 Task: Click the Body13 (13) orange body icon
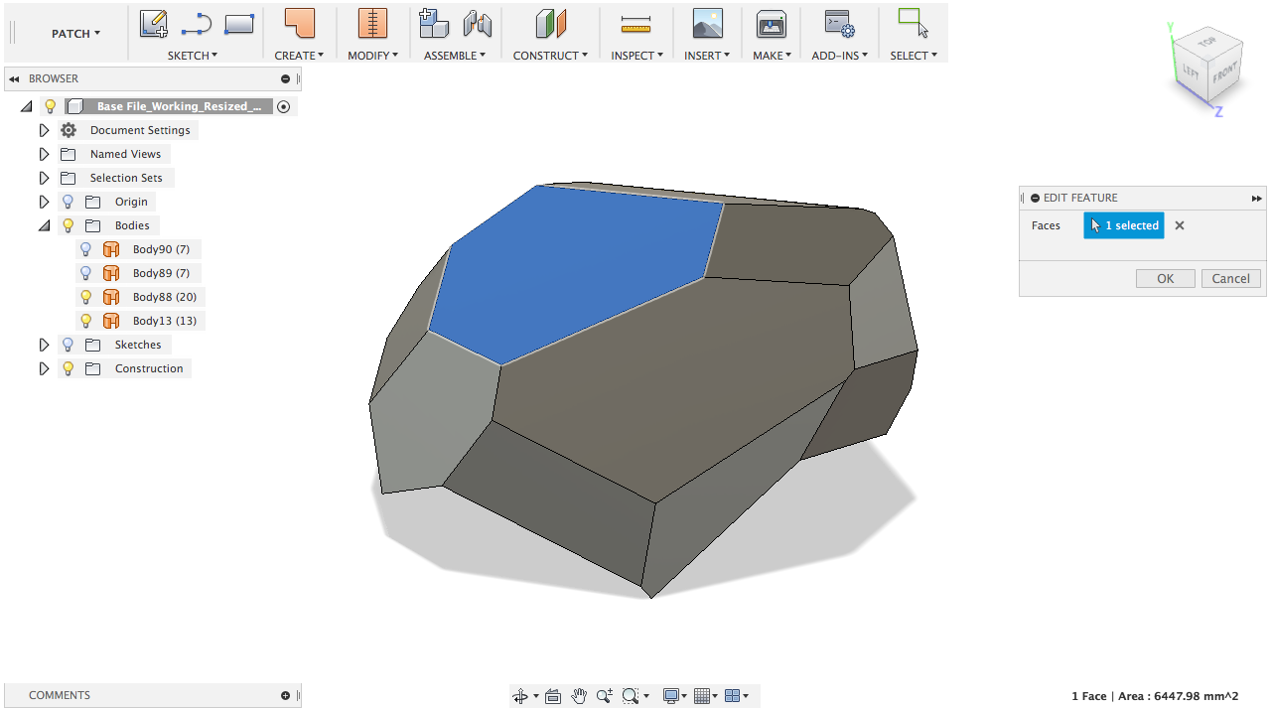tap(111, 321)
